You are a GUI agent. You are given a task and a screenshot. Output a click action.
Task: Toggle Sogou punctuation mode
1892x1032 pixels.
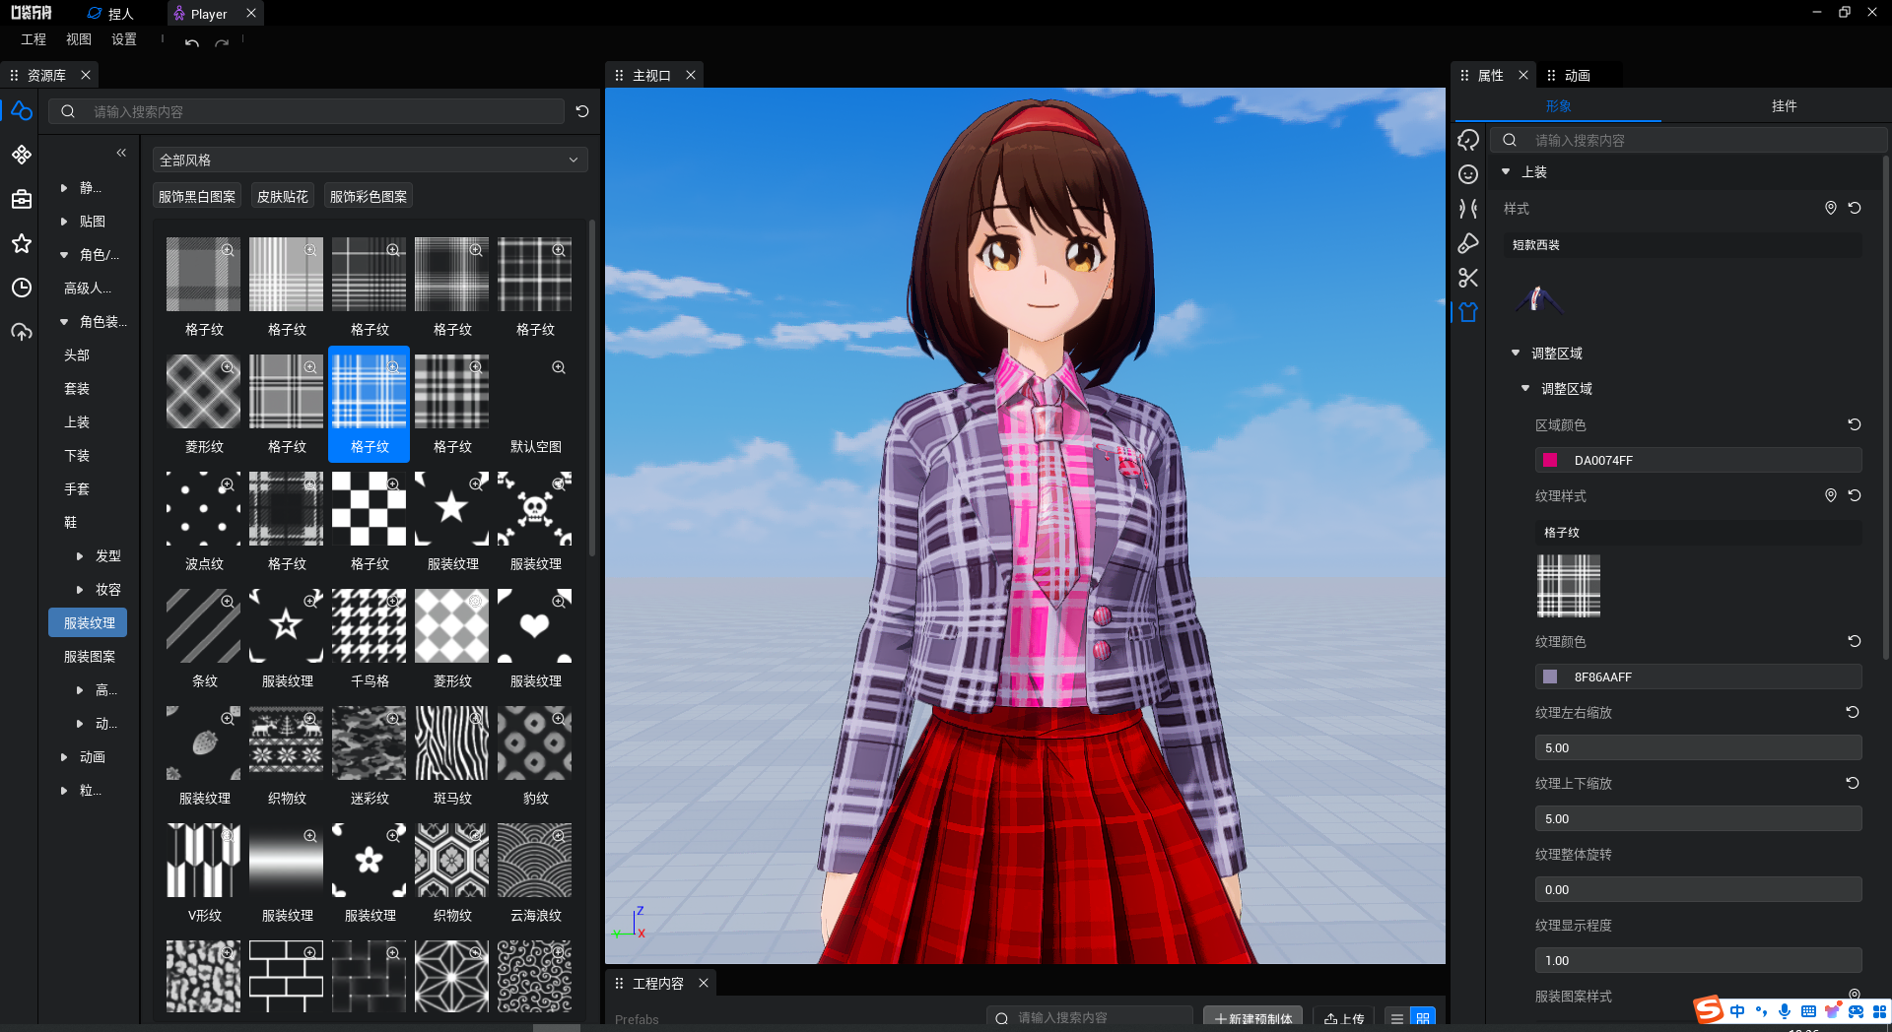[1761, 1011]
